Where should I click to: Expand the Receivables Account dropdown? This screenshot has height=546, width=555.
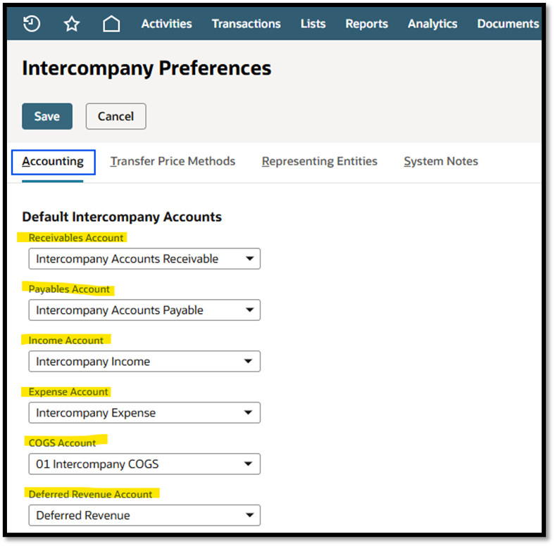(144, 259)
